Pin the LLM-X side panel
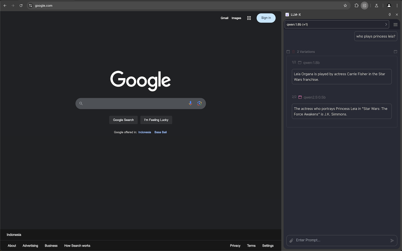 [x=390, y=14]
